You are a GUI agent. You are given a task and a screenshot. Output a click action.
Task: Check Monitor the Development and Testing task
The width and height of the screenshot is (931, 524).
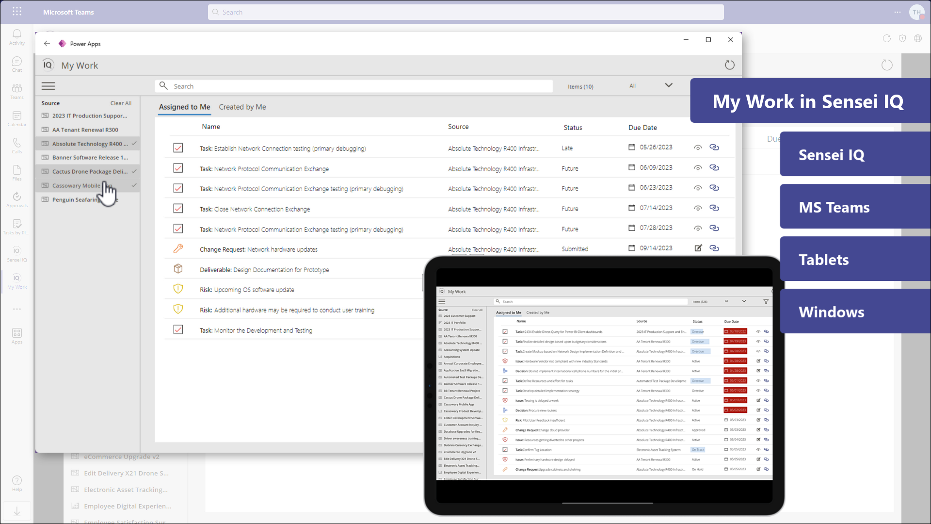(178, 330)
